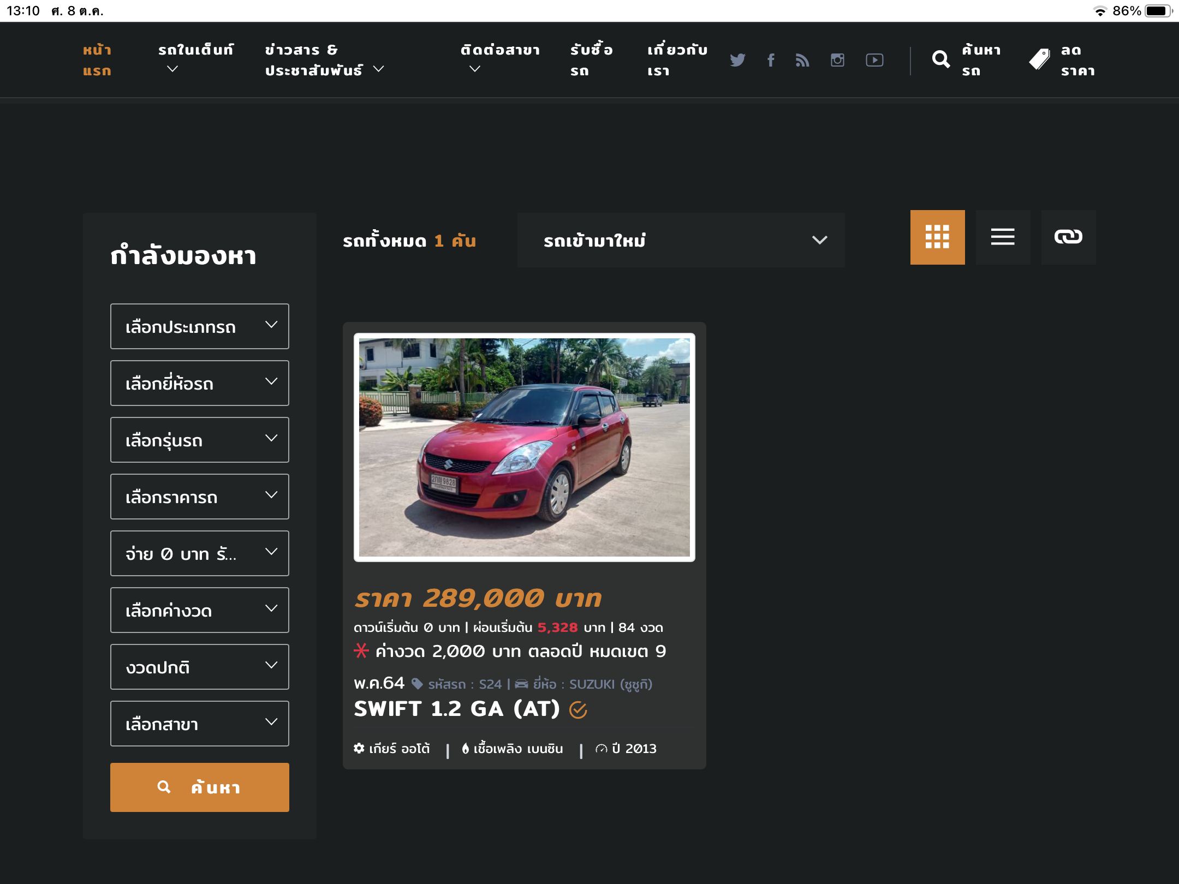Image resolution: width=1179 pixels, height=884 pixels.
Task: Open the เลือกประเภทรถ dropdown
Action: [x=200, y=326]
